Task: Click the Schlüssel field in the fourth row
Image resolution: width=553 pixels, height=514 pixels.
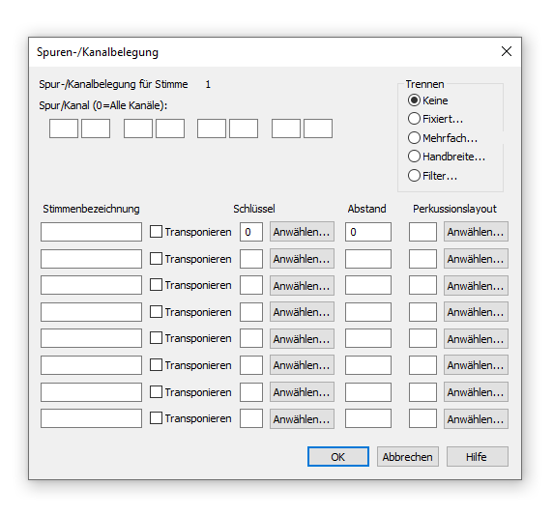Action: 251,312
